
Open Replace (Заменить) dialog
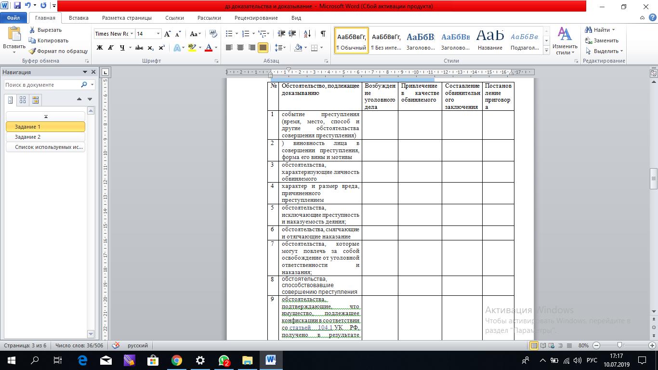[x=602, y=40]
